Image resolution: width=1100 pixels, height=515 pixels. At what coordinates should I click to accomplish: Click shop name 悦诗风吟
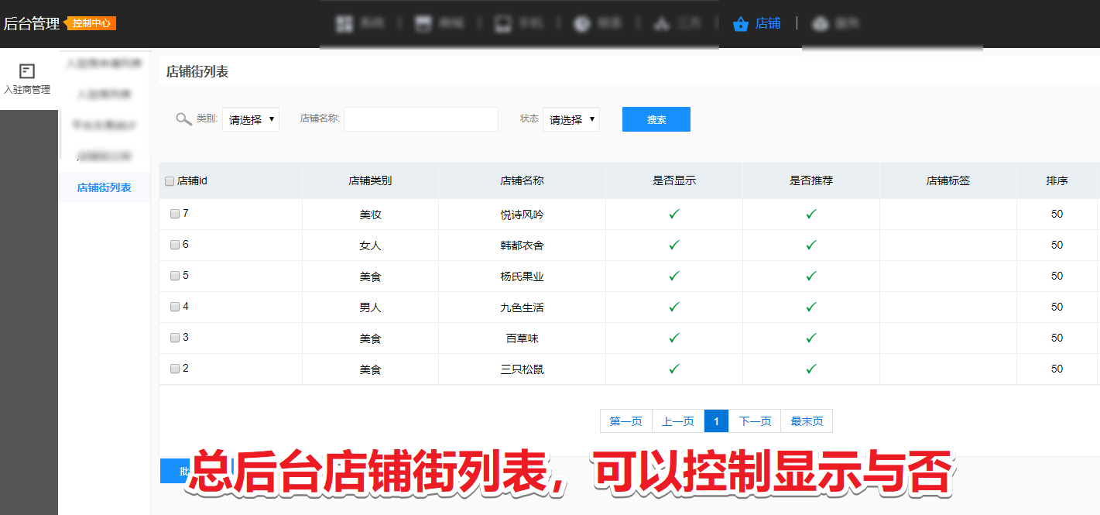tap(523, 215)
